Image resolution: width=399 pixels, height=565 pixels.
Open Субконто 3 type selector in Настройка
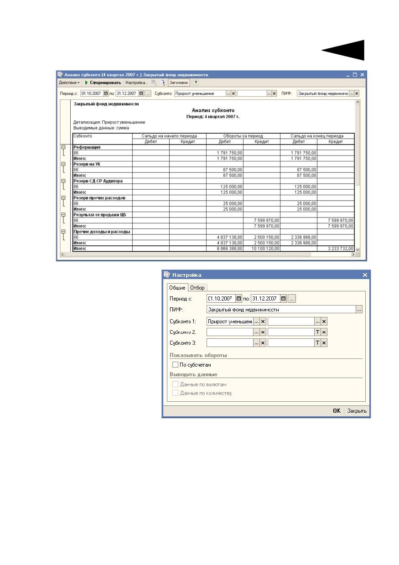point(257,343)
